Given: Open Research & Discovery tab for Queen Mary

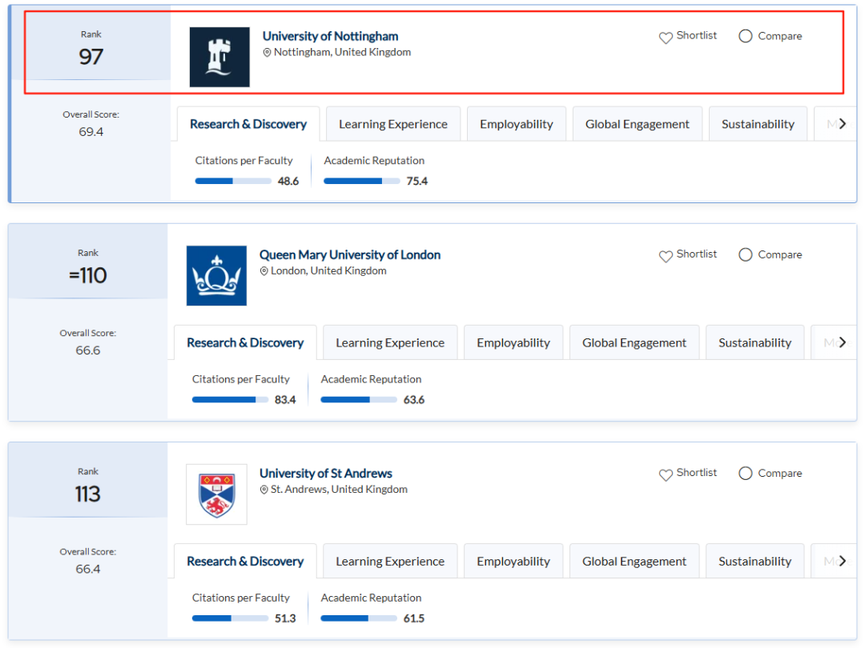Looking at the screenshot, I should coord(246,342).
